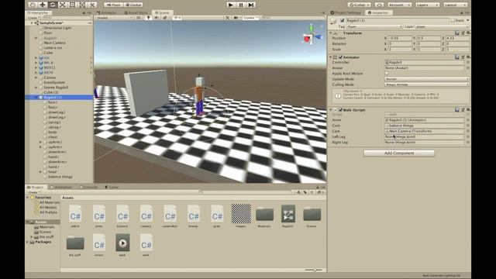Select the Rect Transform tool

click(x=72, y=5)
